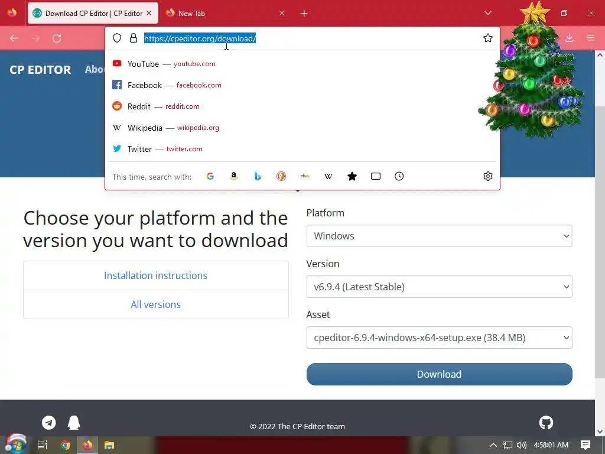Search history using the clock icon

point(399,176)
